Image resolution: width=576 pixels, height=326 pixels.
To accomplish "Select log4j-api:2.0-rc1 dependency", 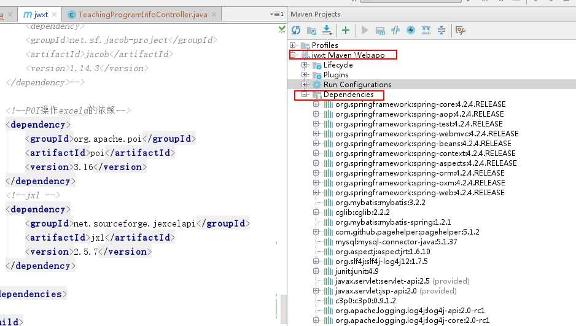I will click(410, 311).
